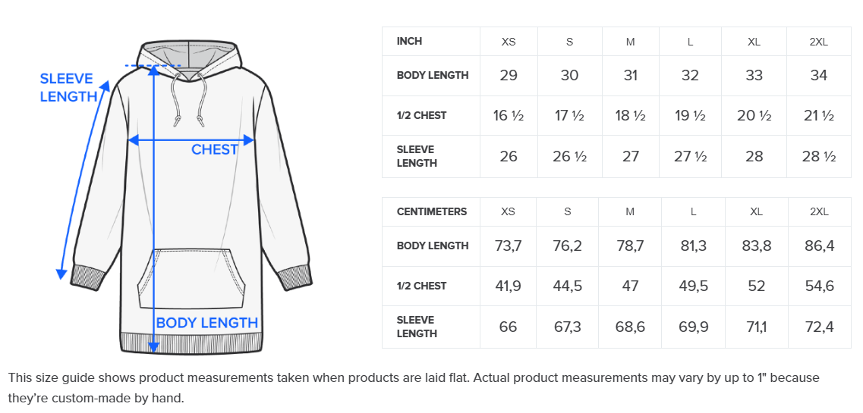Select the XL header in the centimeters table
The width and height of the screenshot is (863, 413).
[x=756, y=211]
